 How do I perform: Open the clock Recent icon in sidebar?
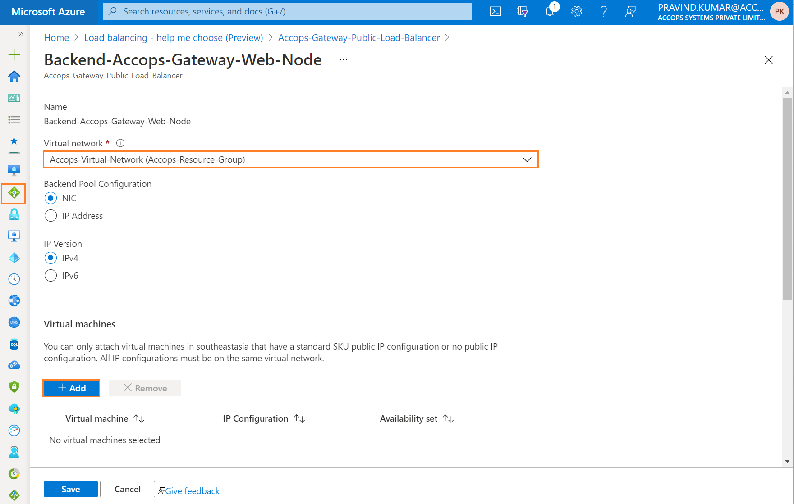pos(14,279)
